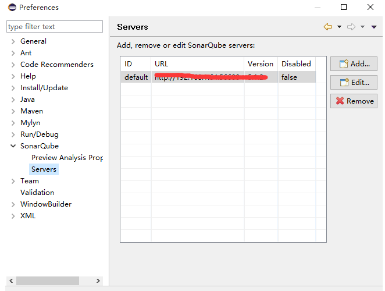
Task: Select Install/Update in the tree
Action: 44,88
